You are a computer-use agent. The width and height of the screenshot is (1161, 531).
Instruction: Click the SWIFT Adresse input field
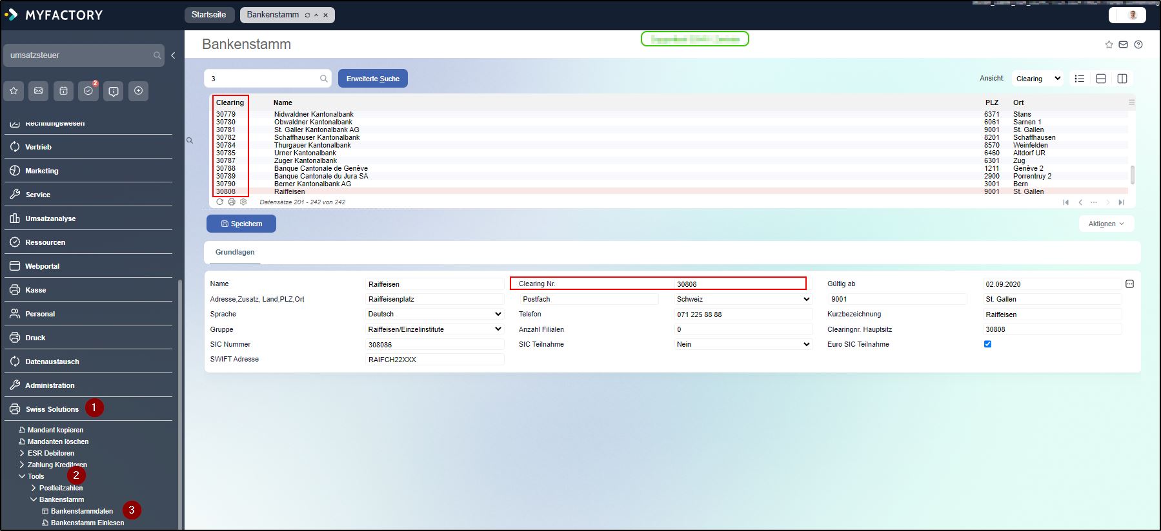point(434,360)
